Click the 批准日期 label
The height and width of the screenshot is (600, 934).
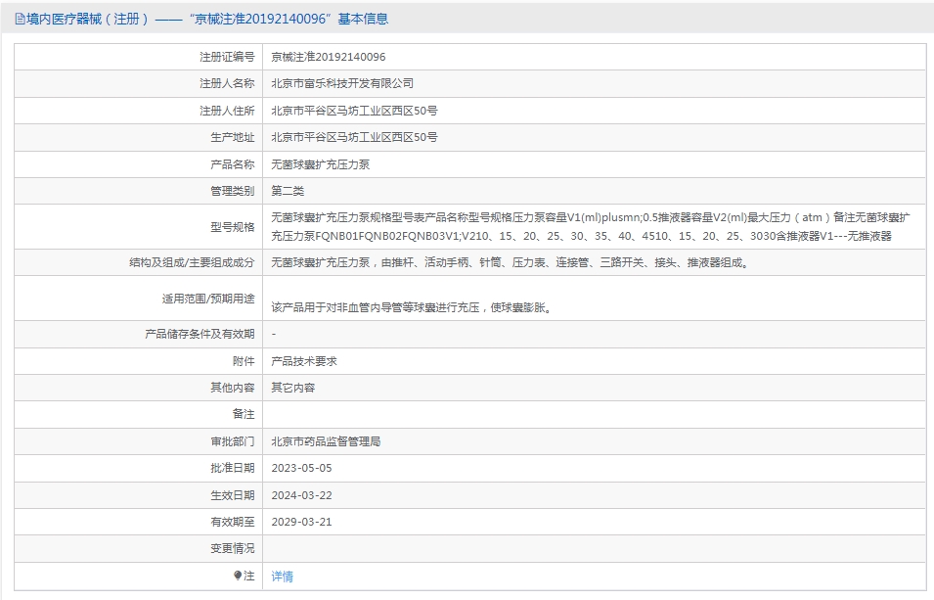coord(233,468)
